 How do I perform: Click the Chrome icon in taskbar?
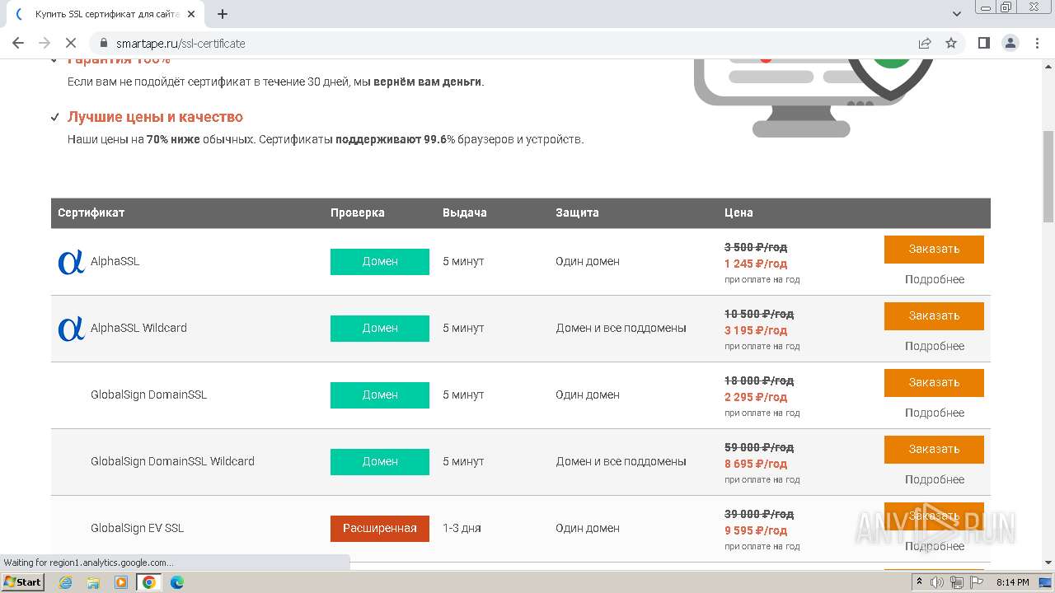(148, 582)
